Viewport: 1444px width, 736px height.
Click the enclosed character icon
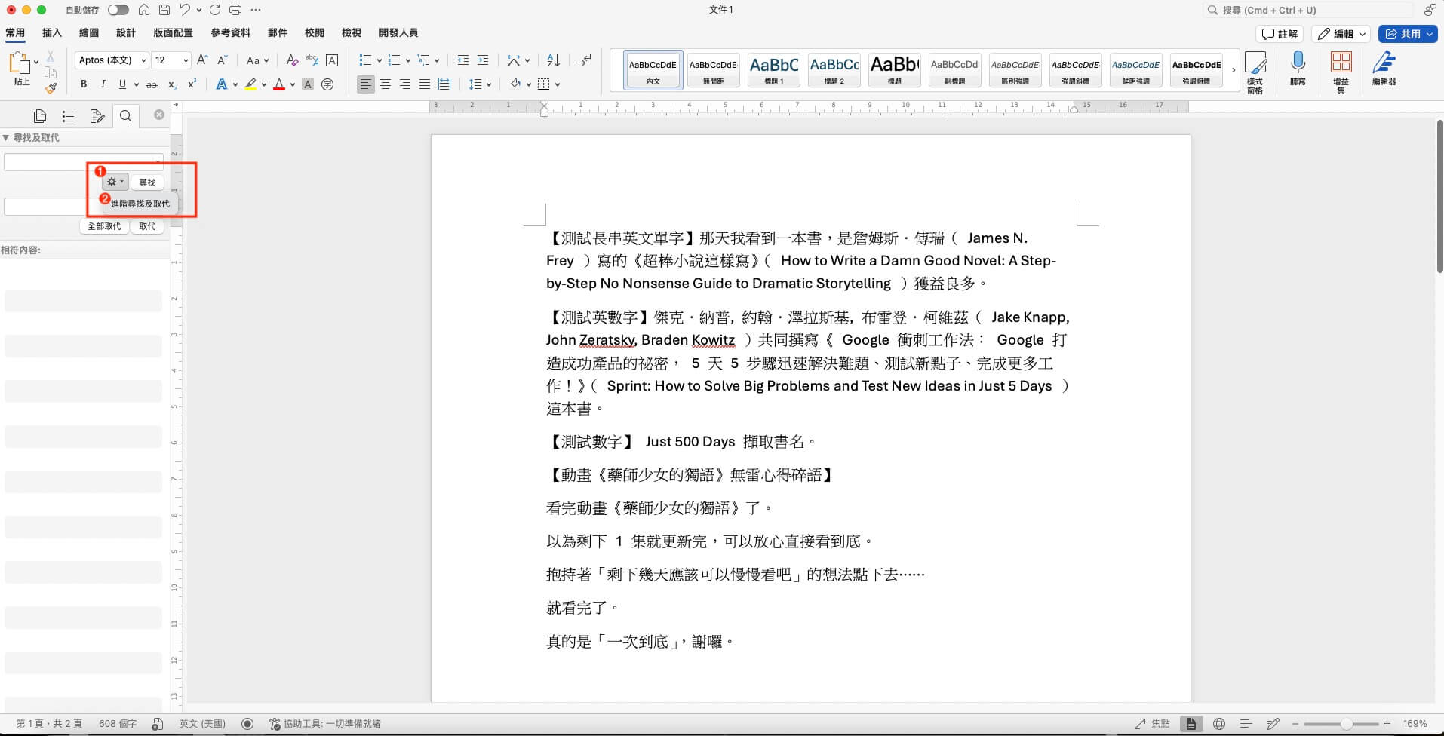(x=327, y=84)
